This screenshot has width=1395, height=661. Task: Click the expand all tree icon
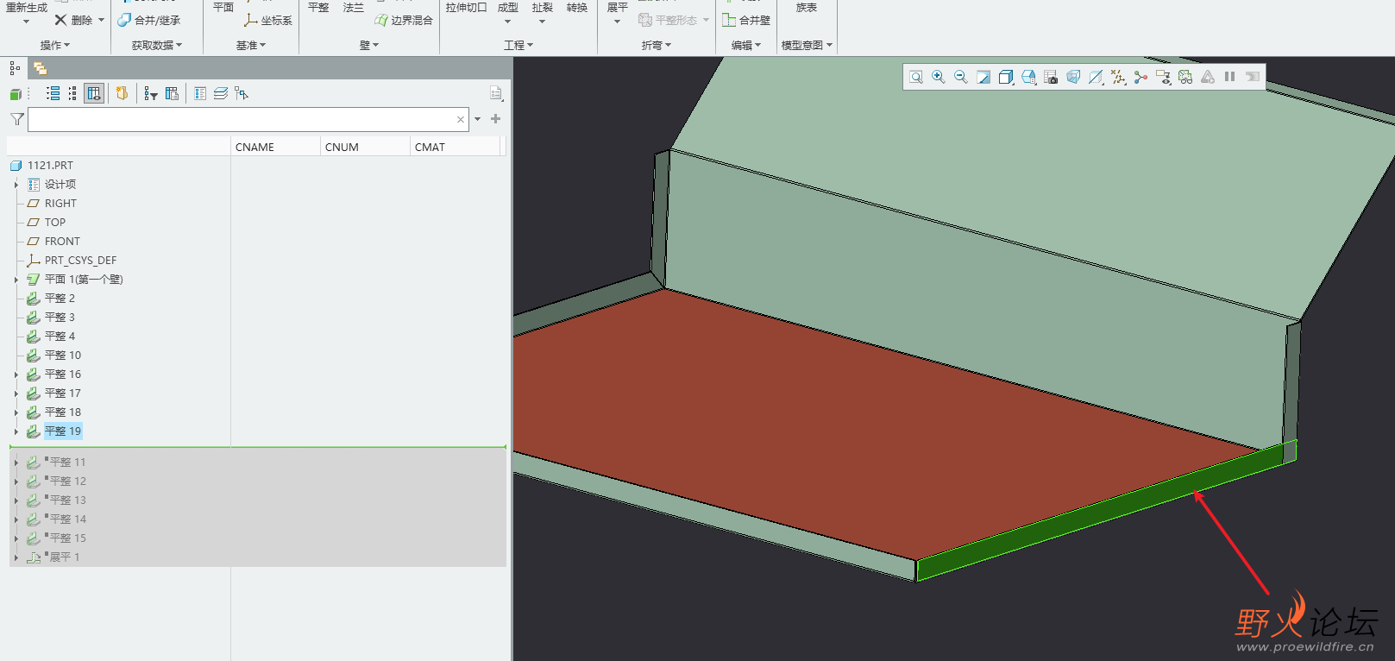coord(53,93)
